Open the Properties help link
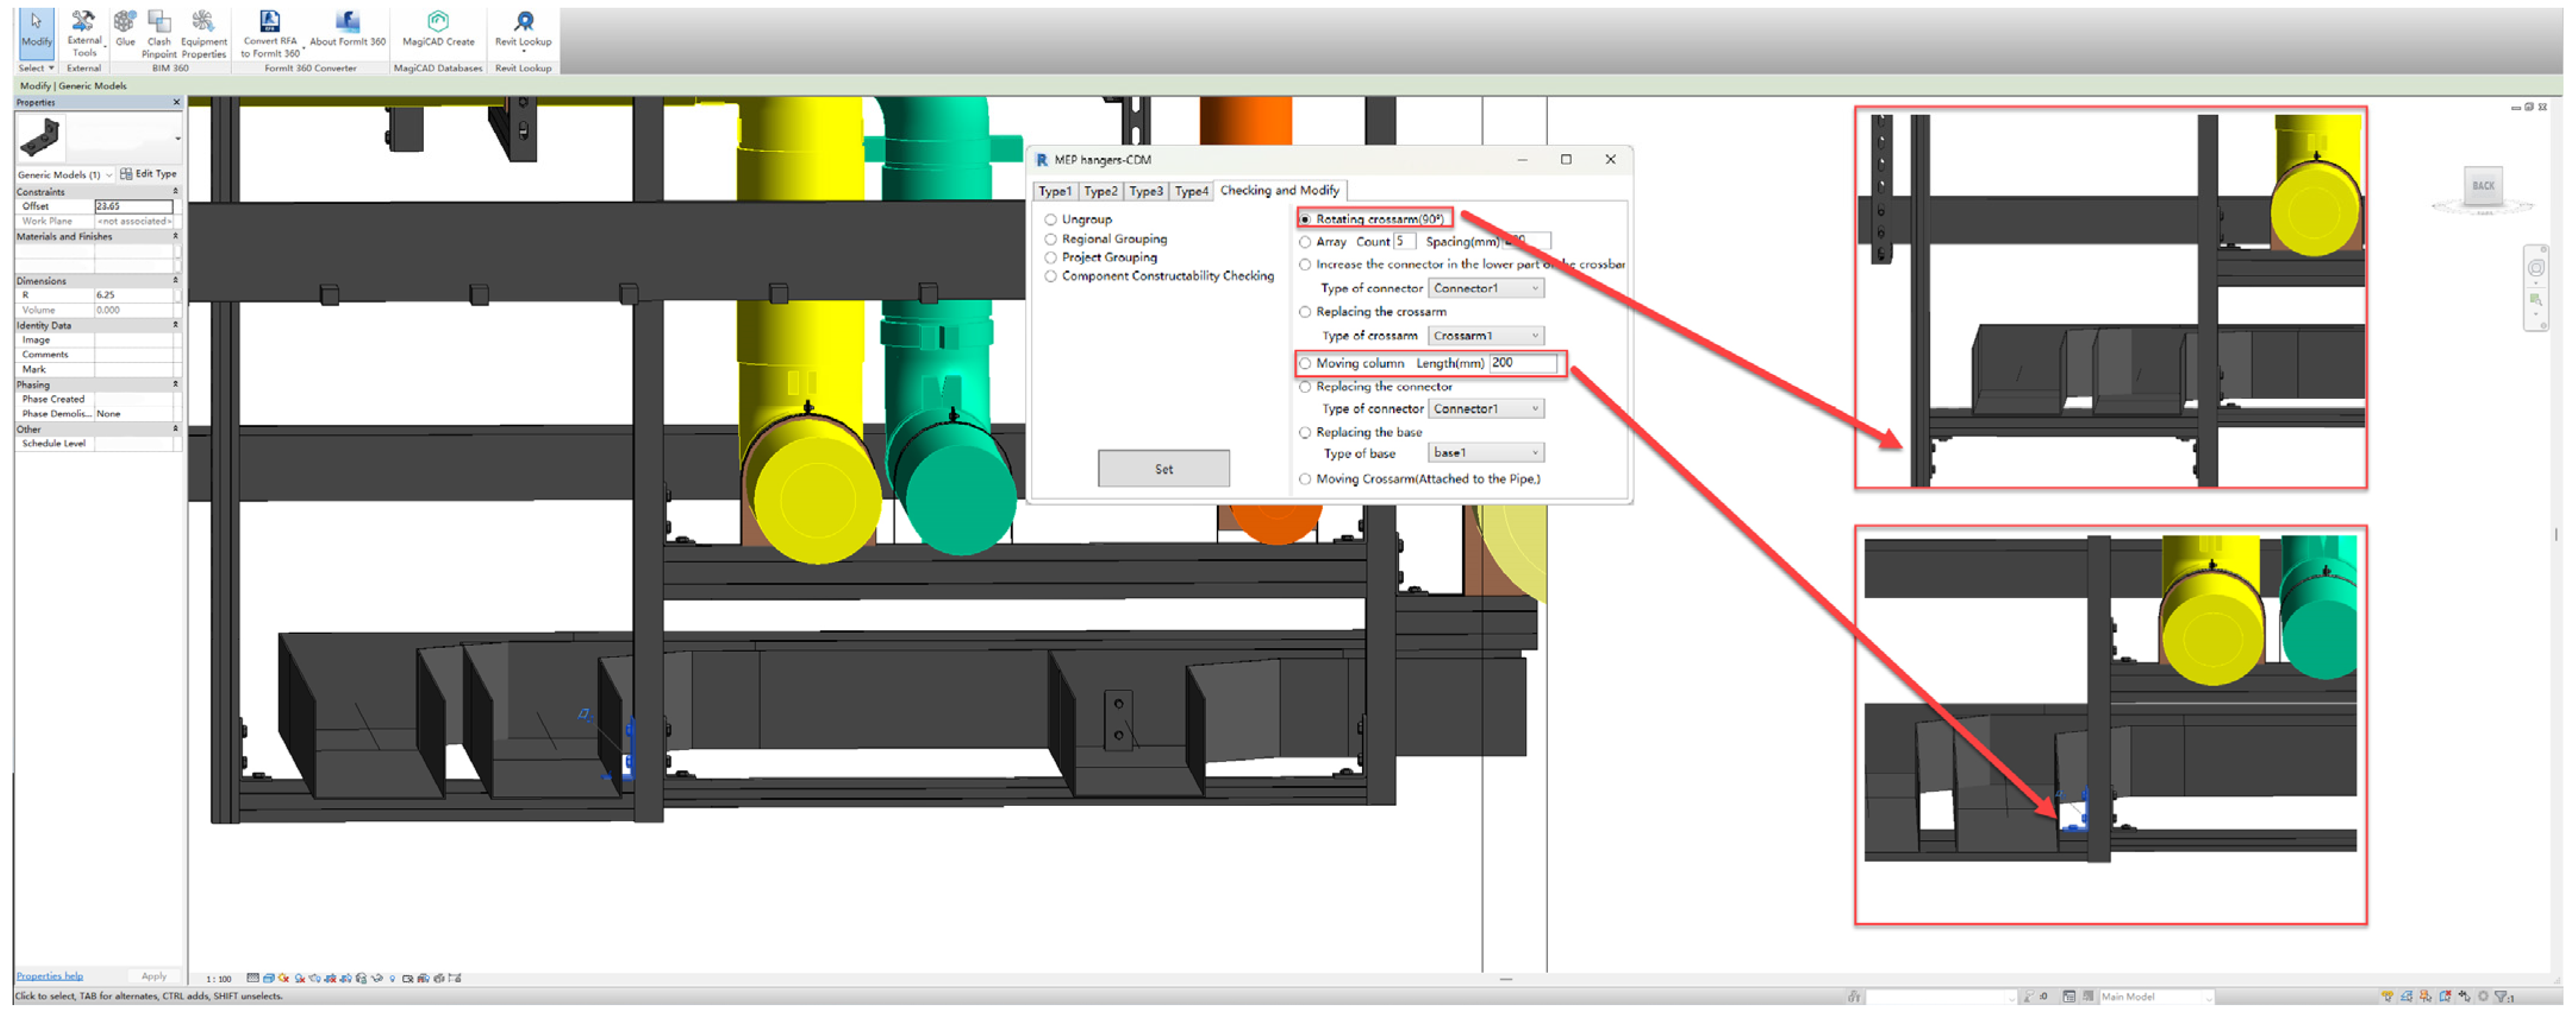Viewport: 2576px width, 1017px height. pos(49,977)
